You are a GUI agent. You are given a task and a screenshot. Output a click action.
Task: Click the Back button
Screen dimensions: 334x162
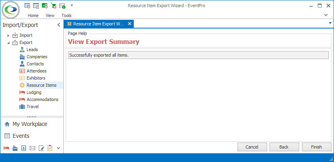pos(284,147)
